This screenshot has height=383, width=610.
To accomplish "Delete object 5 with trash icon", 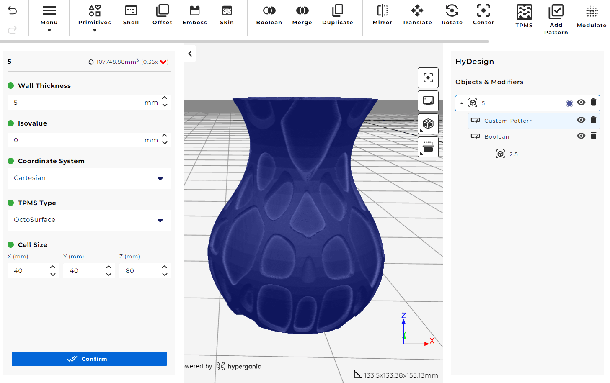I will click(x=593, y=103).
